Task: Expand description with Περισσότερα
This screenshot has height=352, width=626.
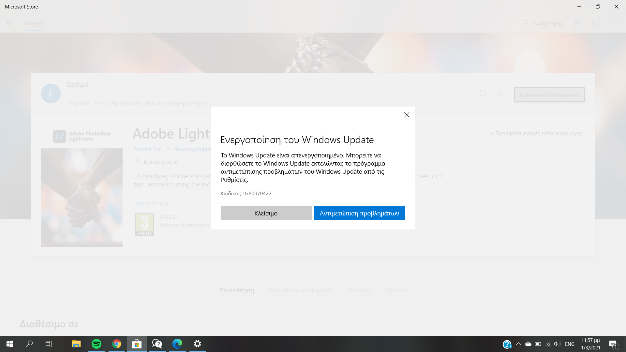Action: pyautogui.click(x=150, y=203)
